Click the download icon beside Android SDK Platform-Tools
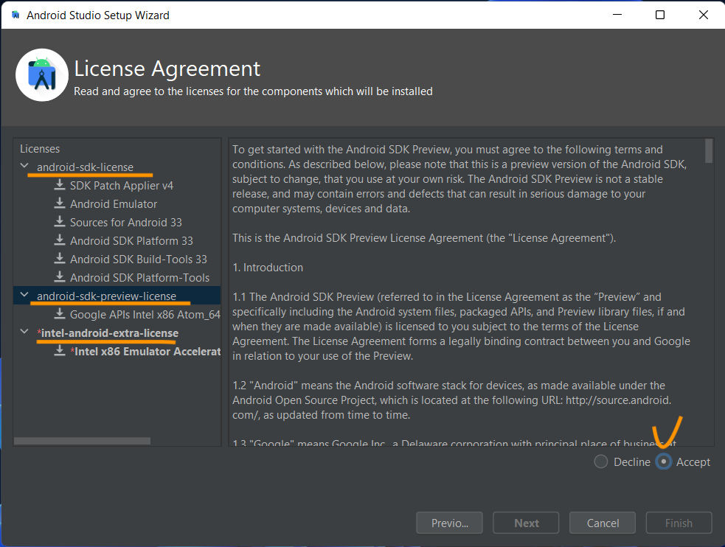The height and width of the screenshot is (547, 725). coord(59,277)
